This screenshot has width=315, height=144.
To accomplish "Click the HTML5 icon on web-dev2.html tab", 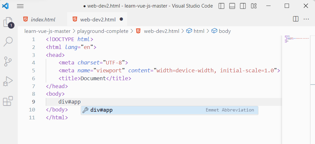I will [x=75, y=19].
